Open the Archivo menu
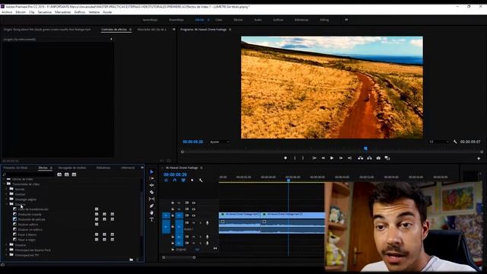487x274 pixels. (x=7, y=12)
